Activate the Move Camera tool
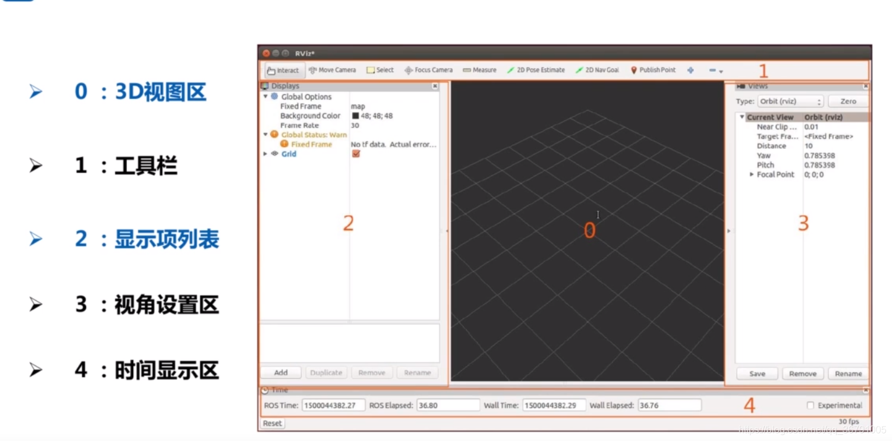The height and width of the screenshot is (441, 892). pos(332,70)
